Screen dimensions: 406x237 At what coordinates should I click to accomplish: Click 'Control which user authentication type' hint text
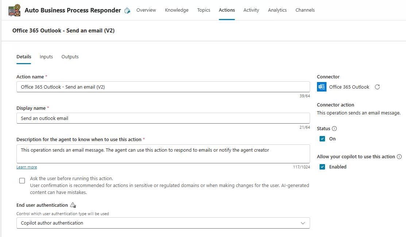click(63, 214)
